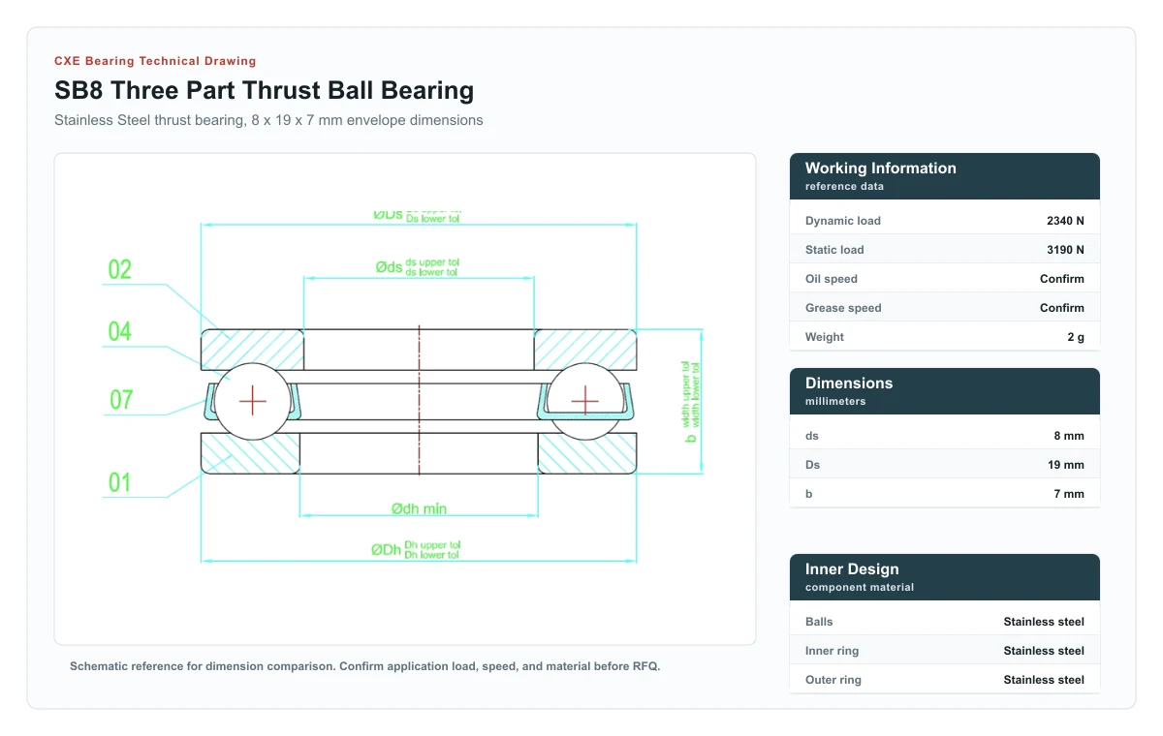Click the ØDh dimension label
Viewport: 1163px width, 736px height.
point(416,549)
